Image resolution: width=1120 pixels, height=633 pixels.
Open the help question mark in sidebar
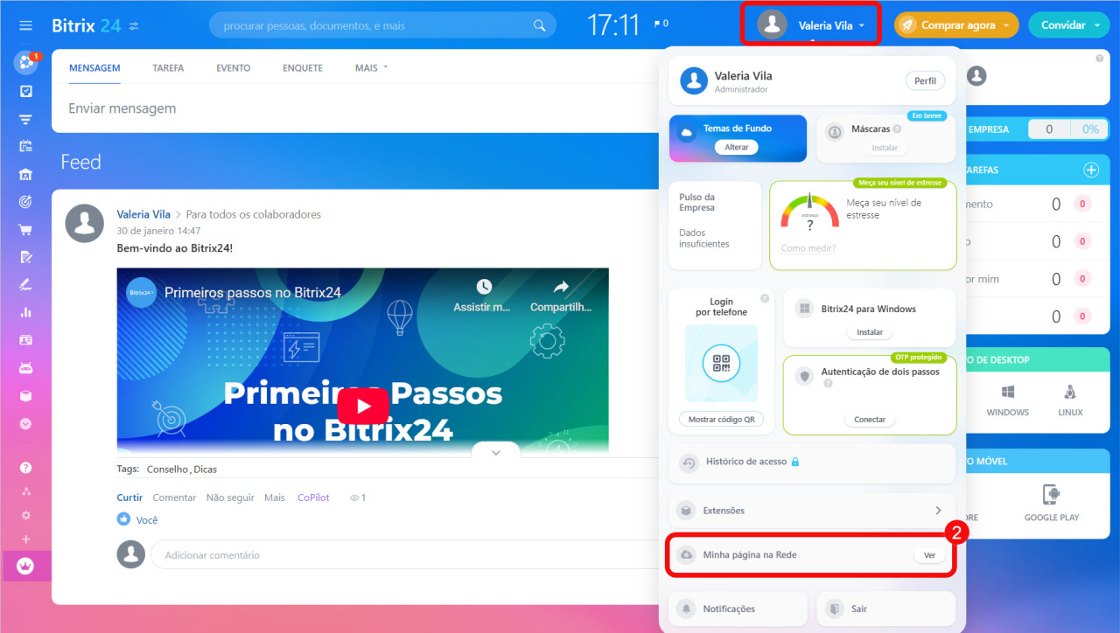tap(26, 468)
